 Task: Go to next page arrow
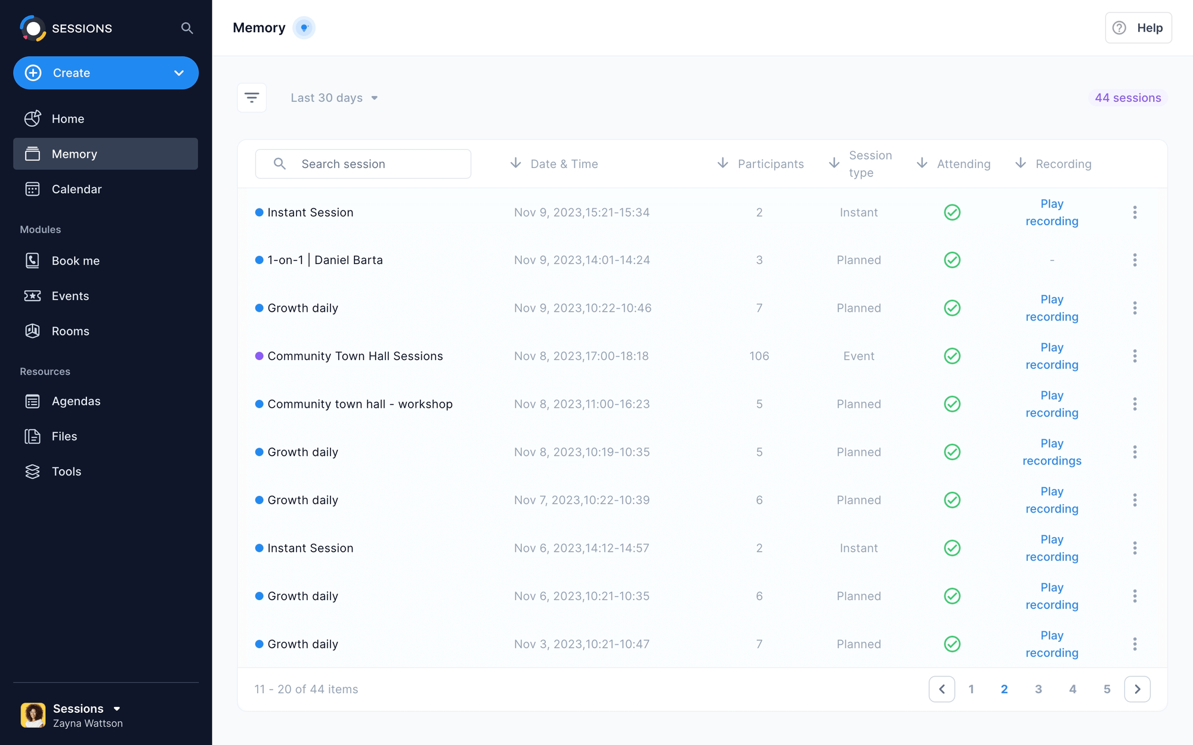click(x=1137, y=690)
